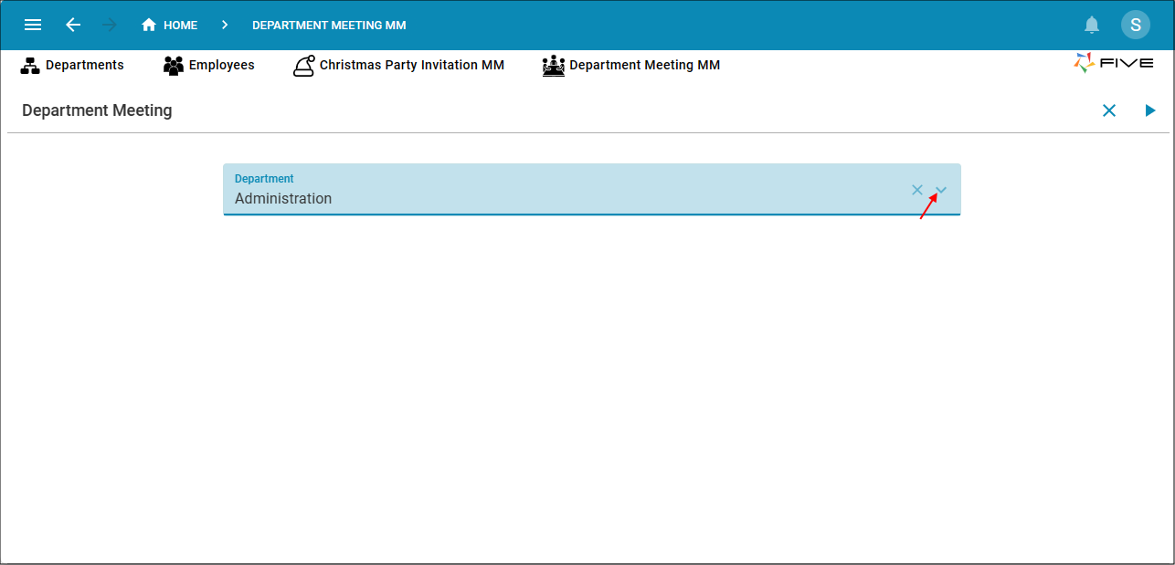The image size is (1175, 565).
Task: Clear the Department field selection
Action: (x=917, y=190)
